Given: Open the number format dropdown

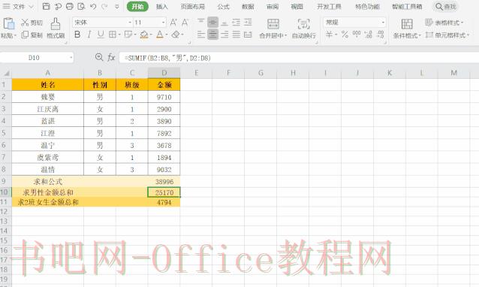Looking at the screenshot, I should click(383, 23).
